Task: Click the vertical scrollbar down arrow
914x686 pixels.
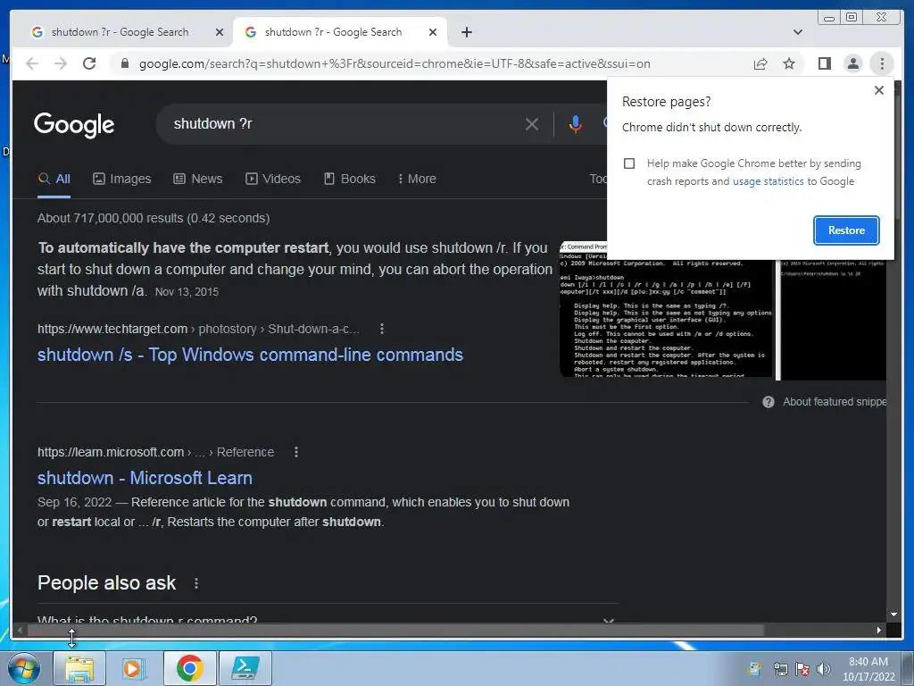Action: coord(893,615)
